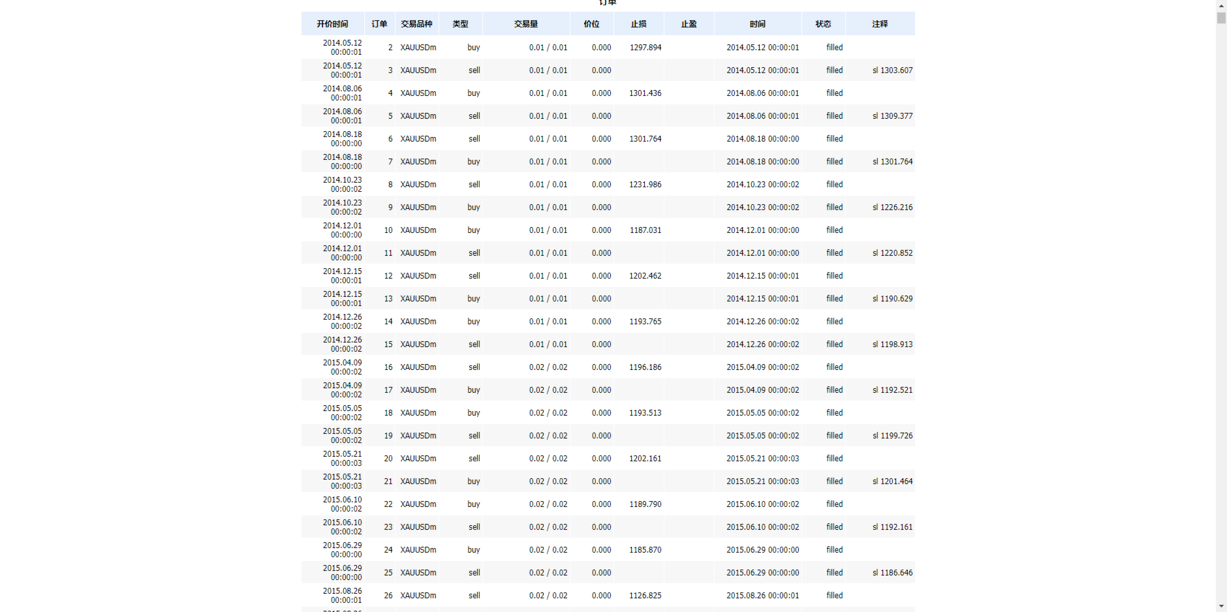Click open time '2014.05.12' of order 2
Viewport: 1227px width, 612px height.
(343, 43)
